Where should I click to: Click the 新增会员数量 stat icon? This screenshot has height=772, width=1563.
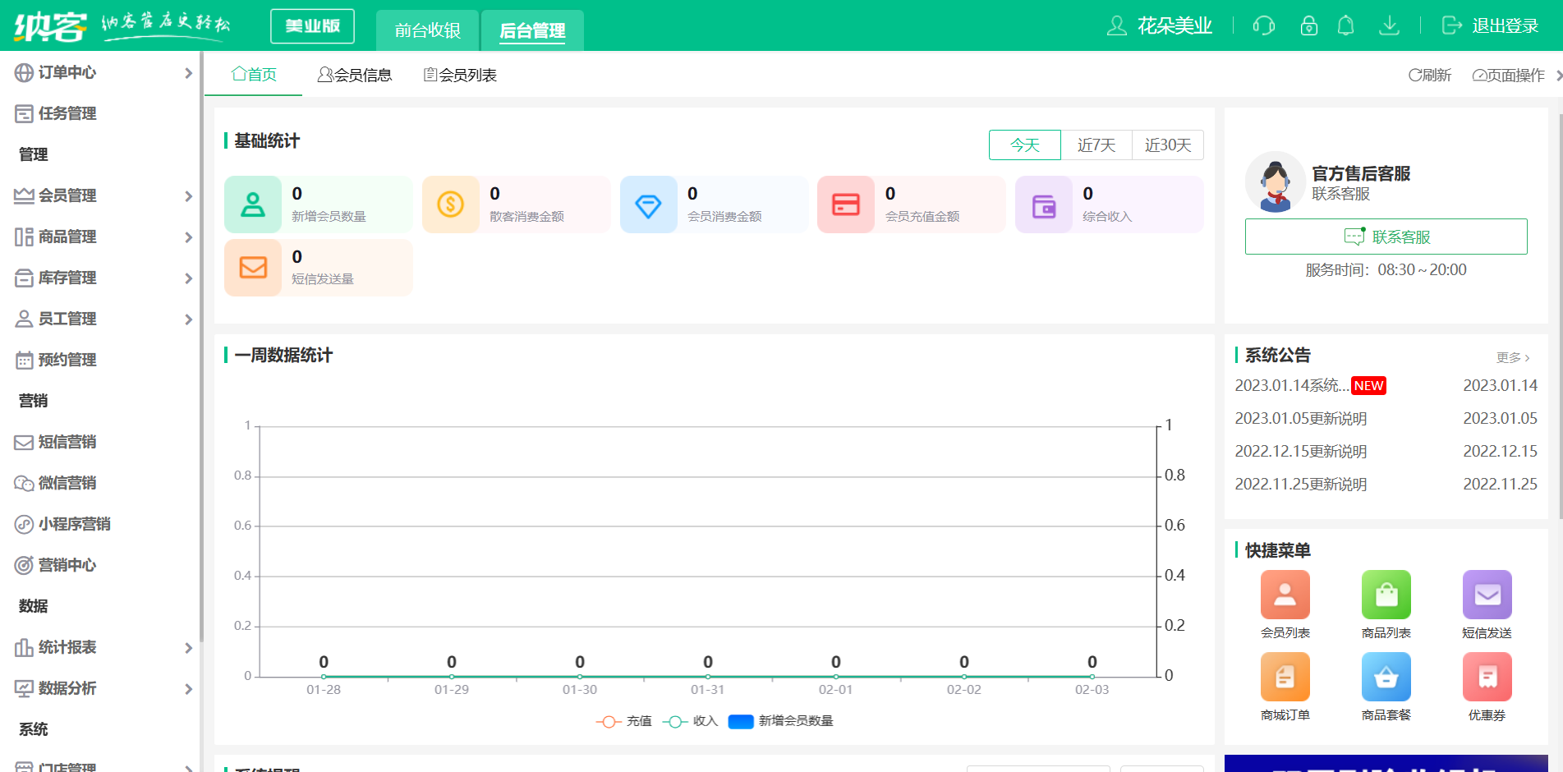coord(253,204)
